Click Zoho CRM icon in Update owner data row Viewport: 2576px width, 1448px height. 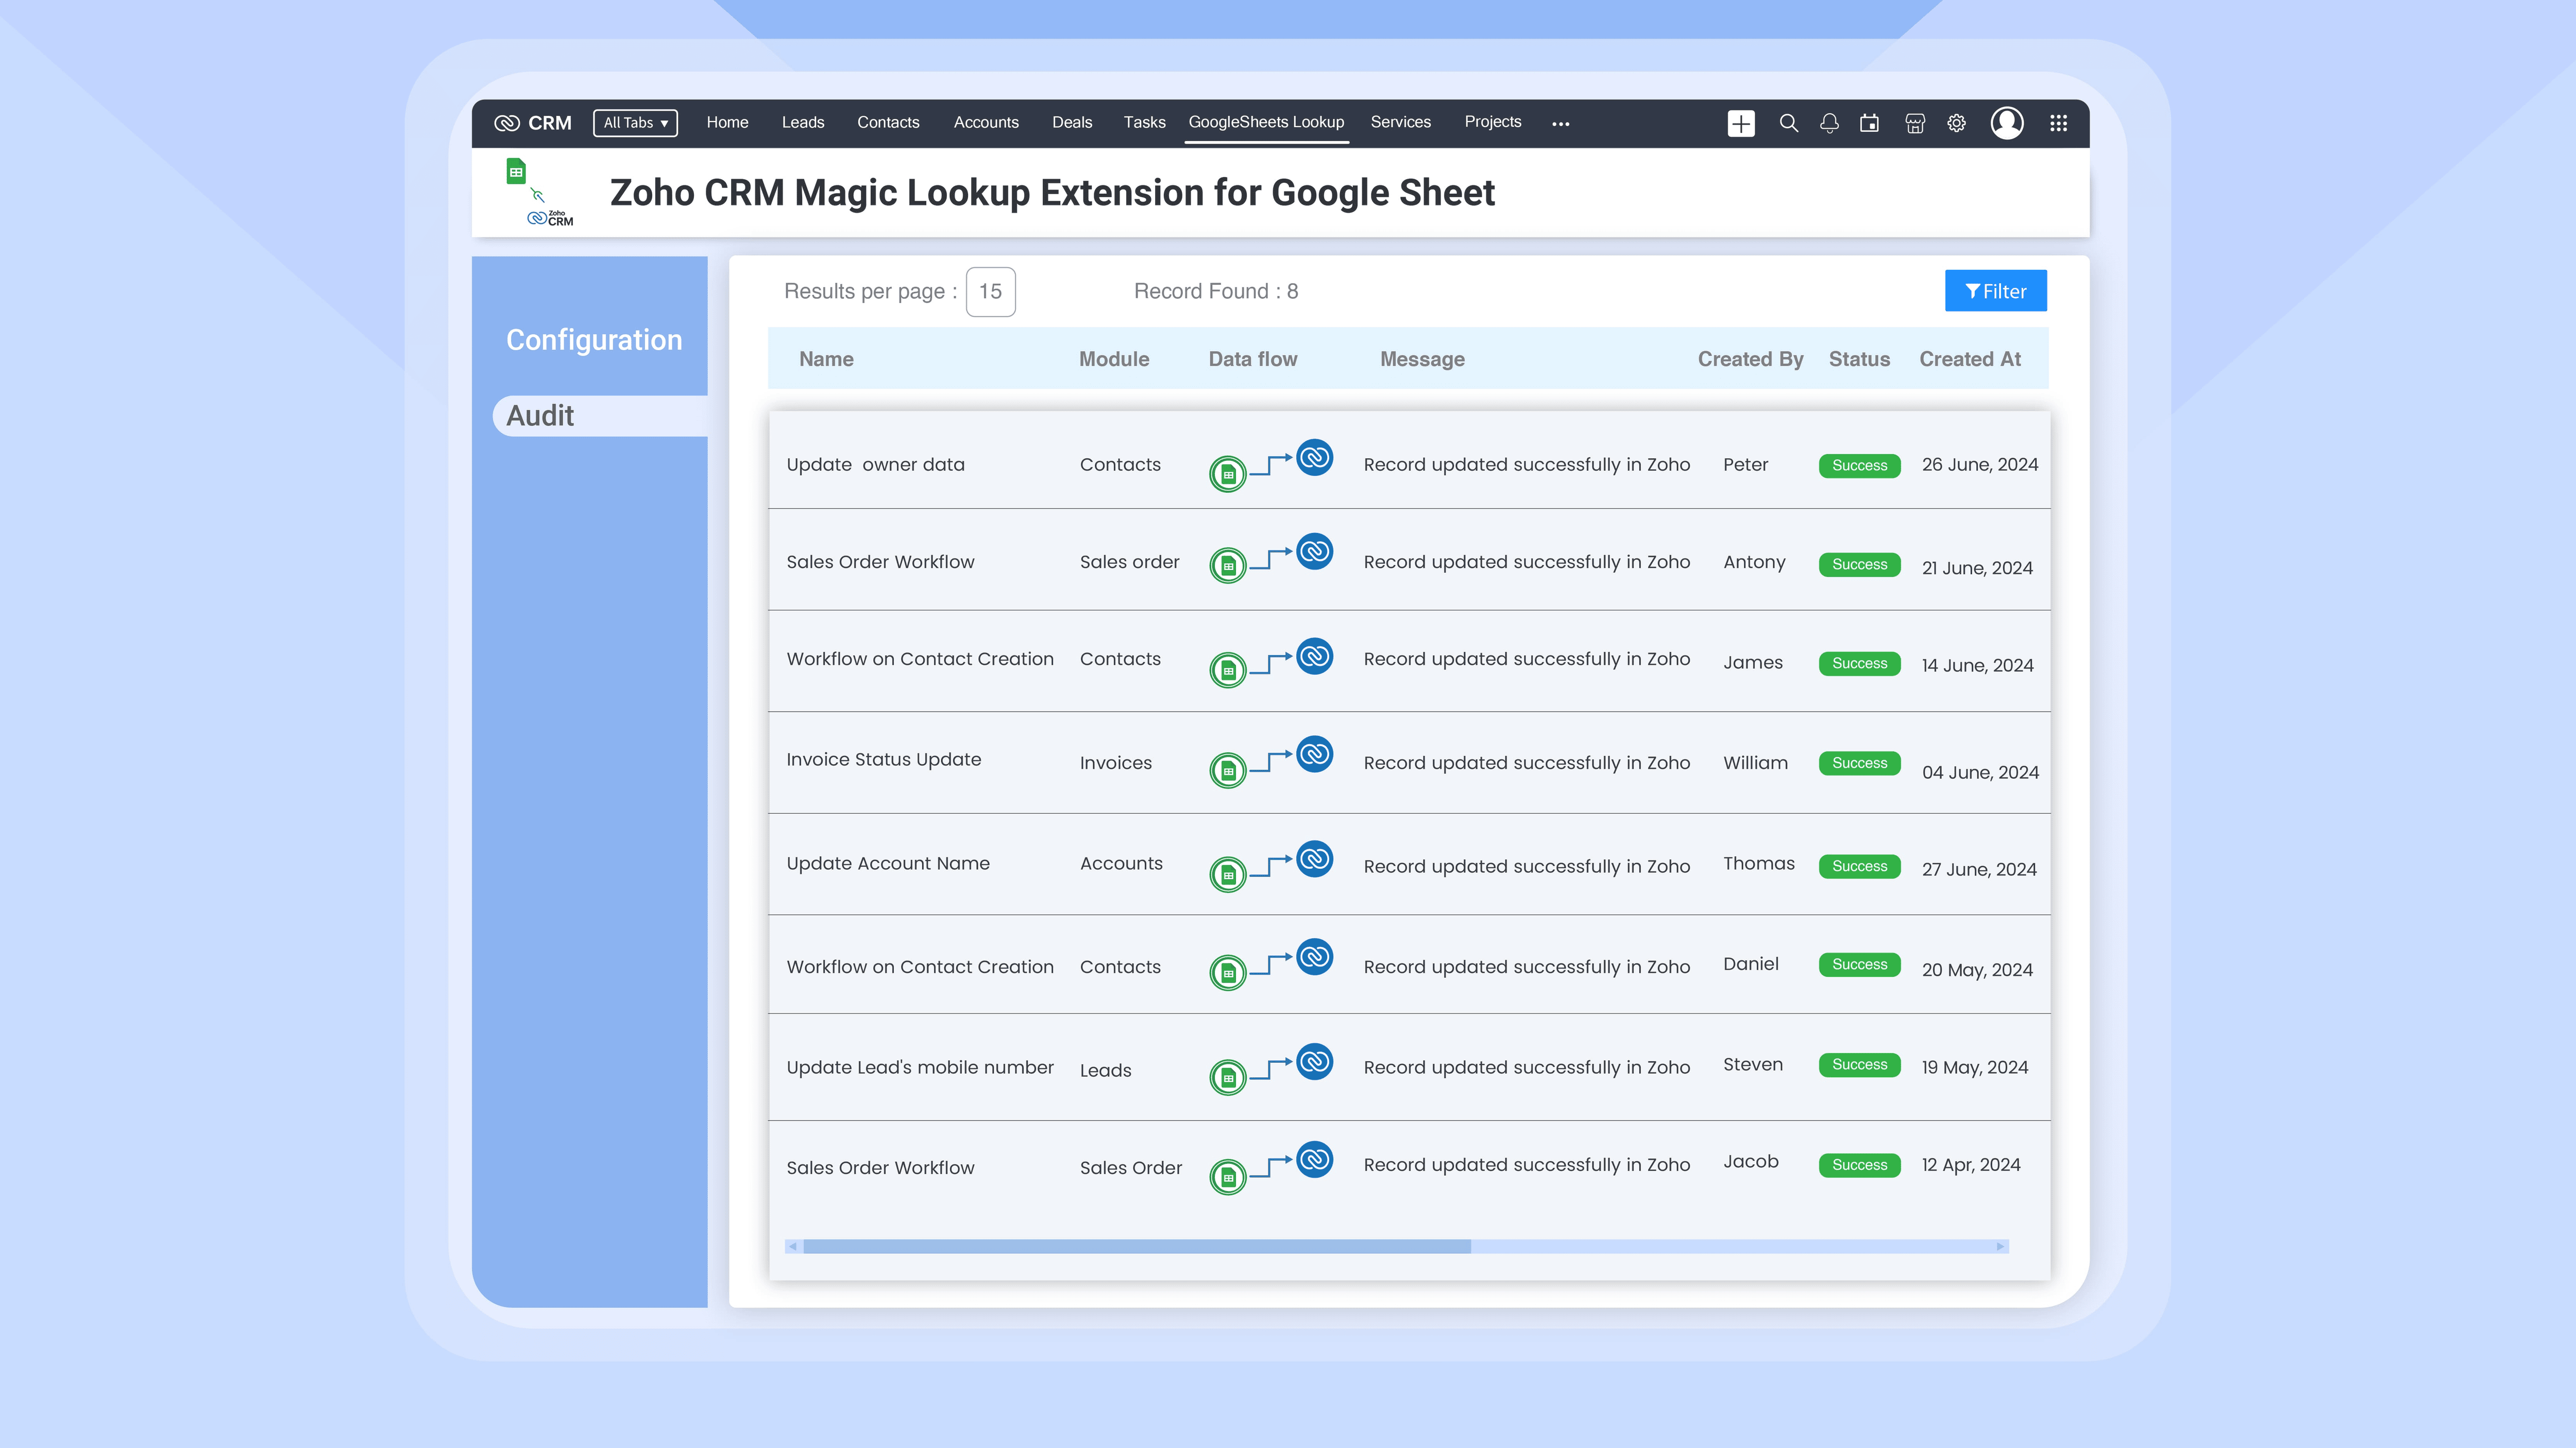tap(1315, 458)
